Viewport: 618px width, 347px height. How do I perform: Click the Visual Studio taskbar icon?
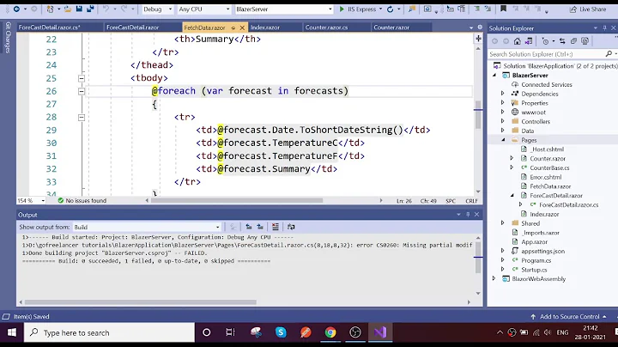(x=380, y=332)
